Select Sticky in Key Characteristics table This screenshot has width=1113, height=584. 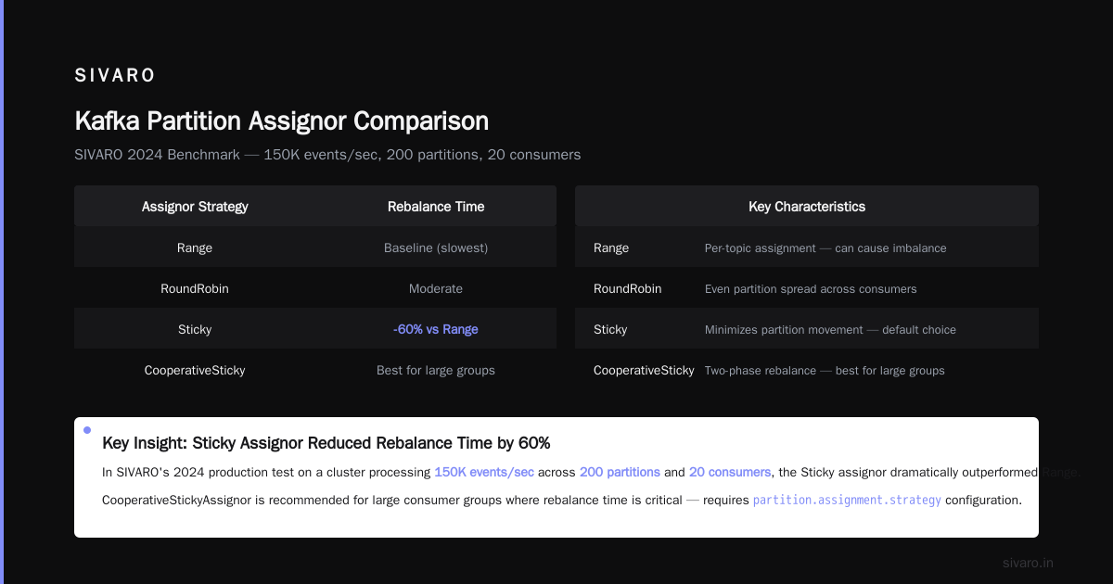pyautogui.click(x=610, y=329)
